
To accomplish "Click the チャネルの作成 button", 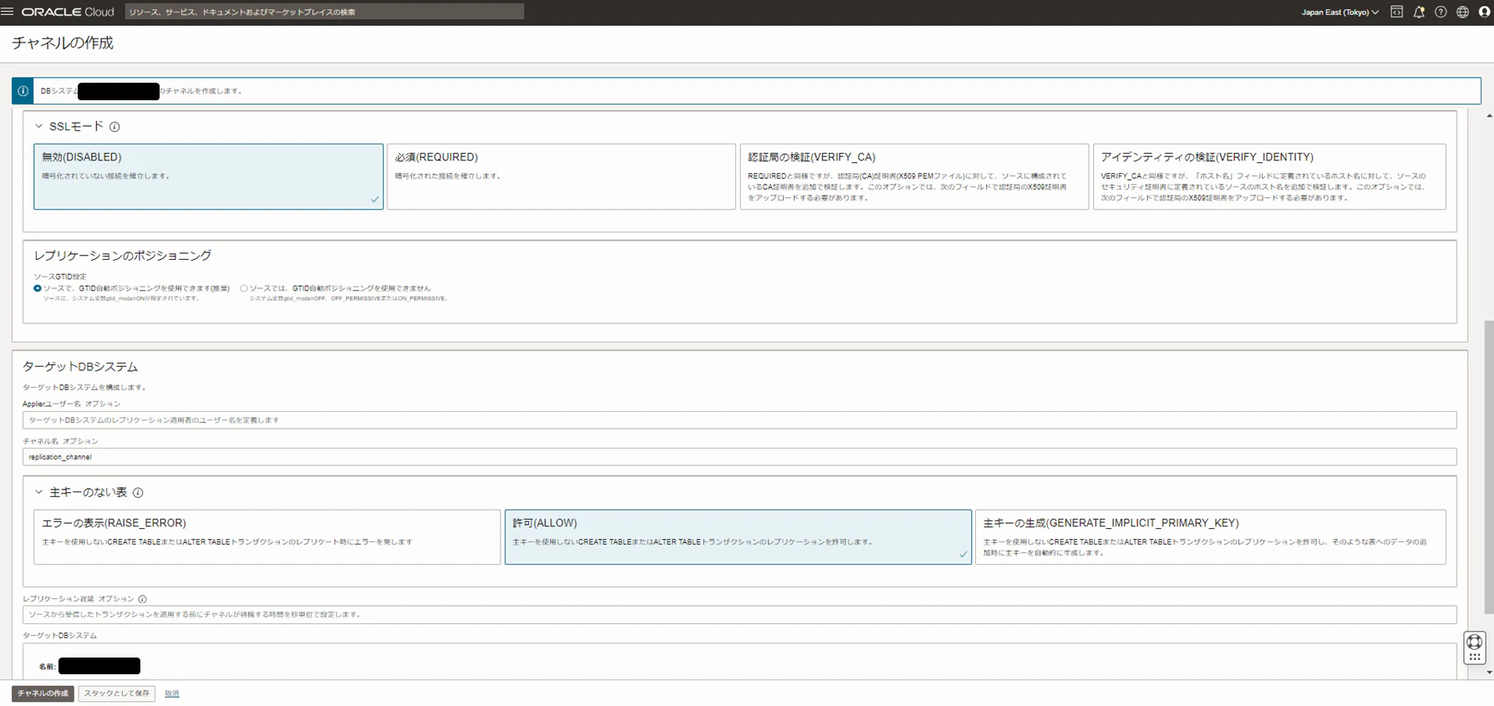I will tap(43, 693).
